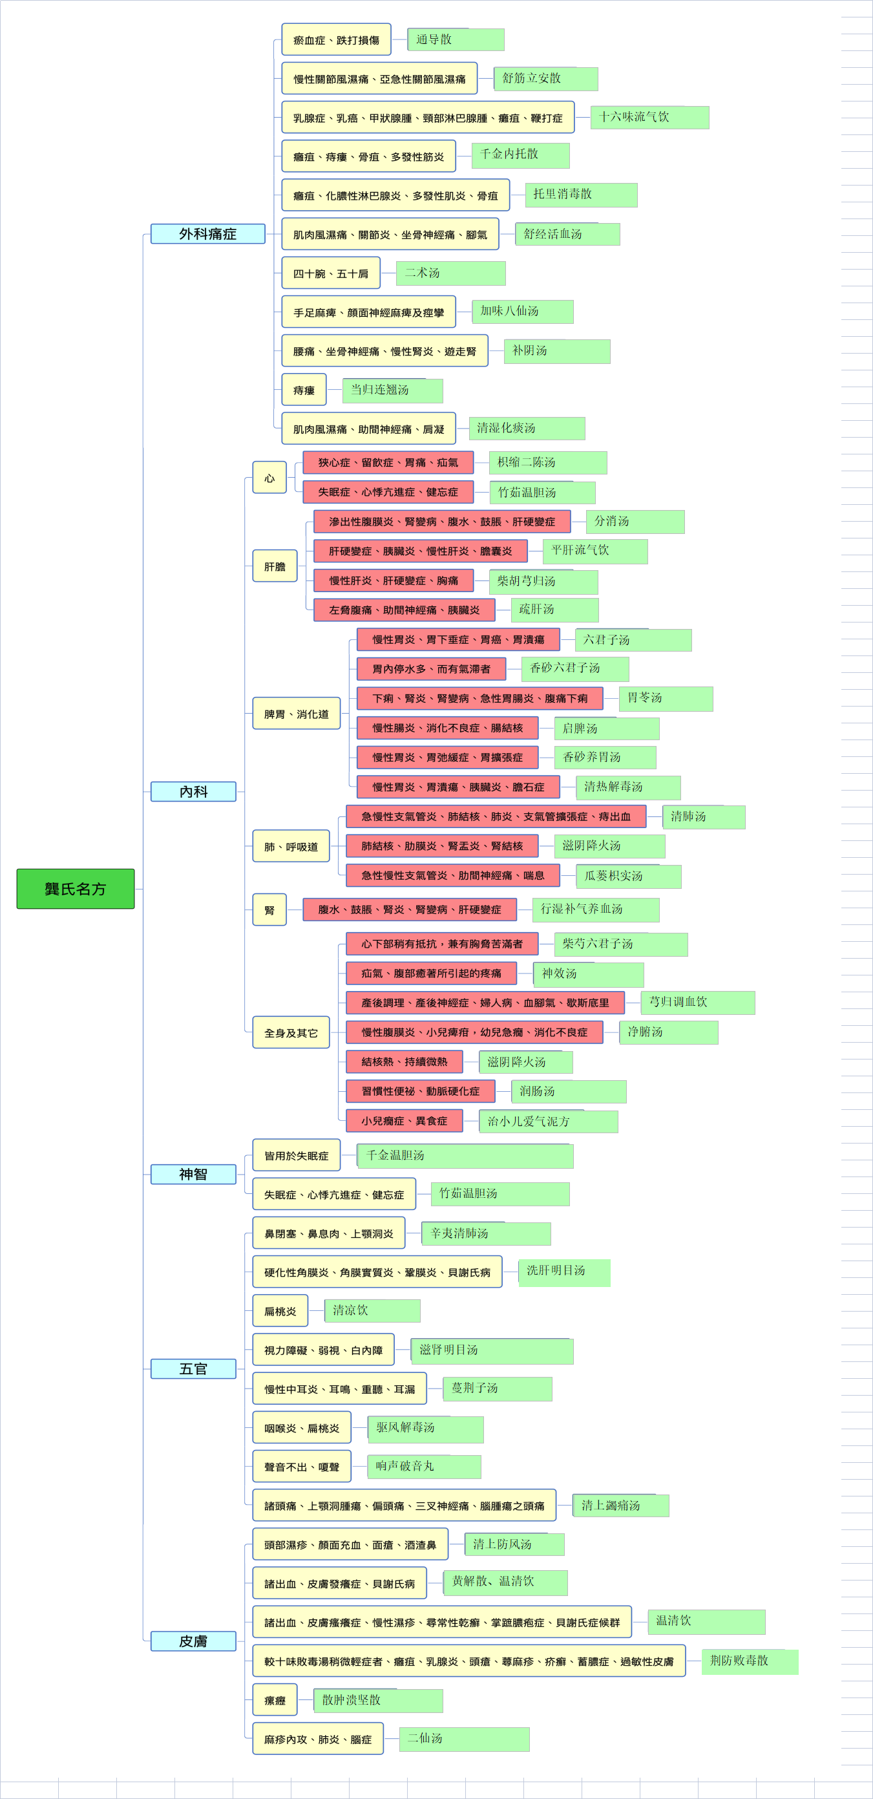Select the 行湿补气养血汤 node
The image size is (873, 1799).
[x=596, y=910]
